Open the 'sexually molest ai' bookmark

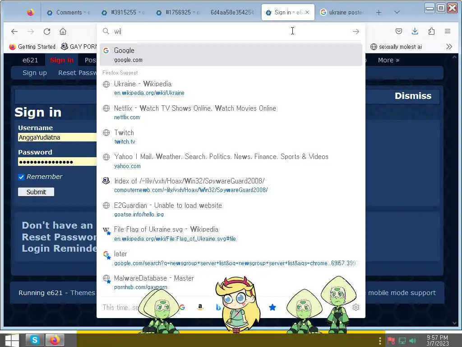pos(396,47)
